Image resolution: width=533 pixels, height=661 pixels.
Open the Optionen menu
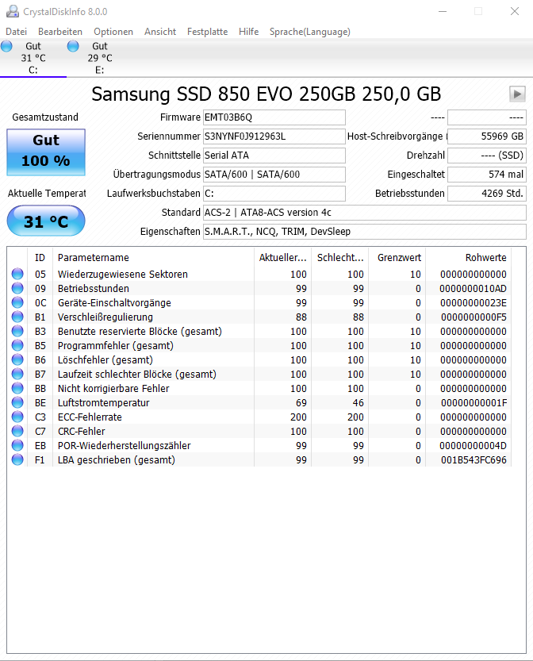113,32
